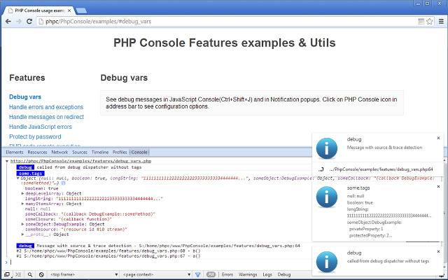
Task: Switch to the Network devtools tab
Action: point(59,153)
